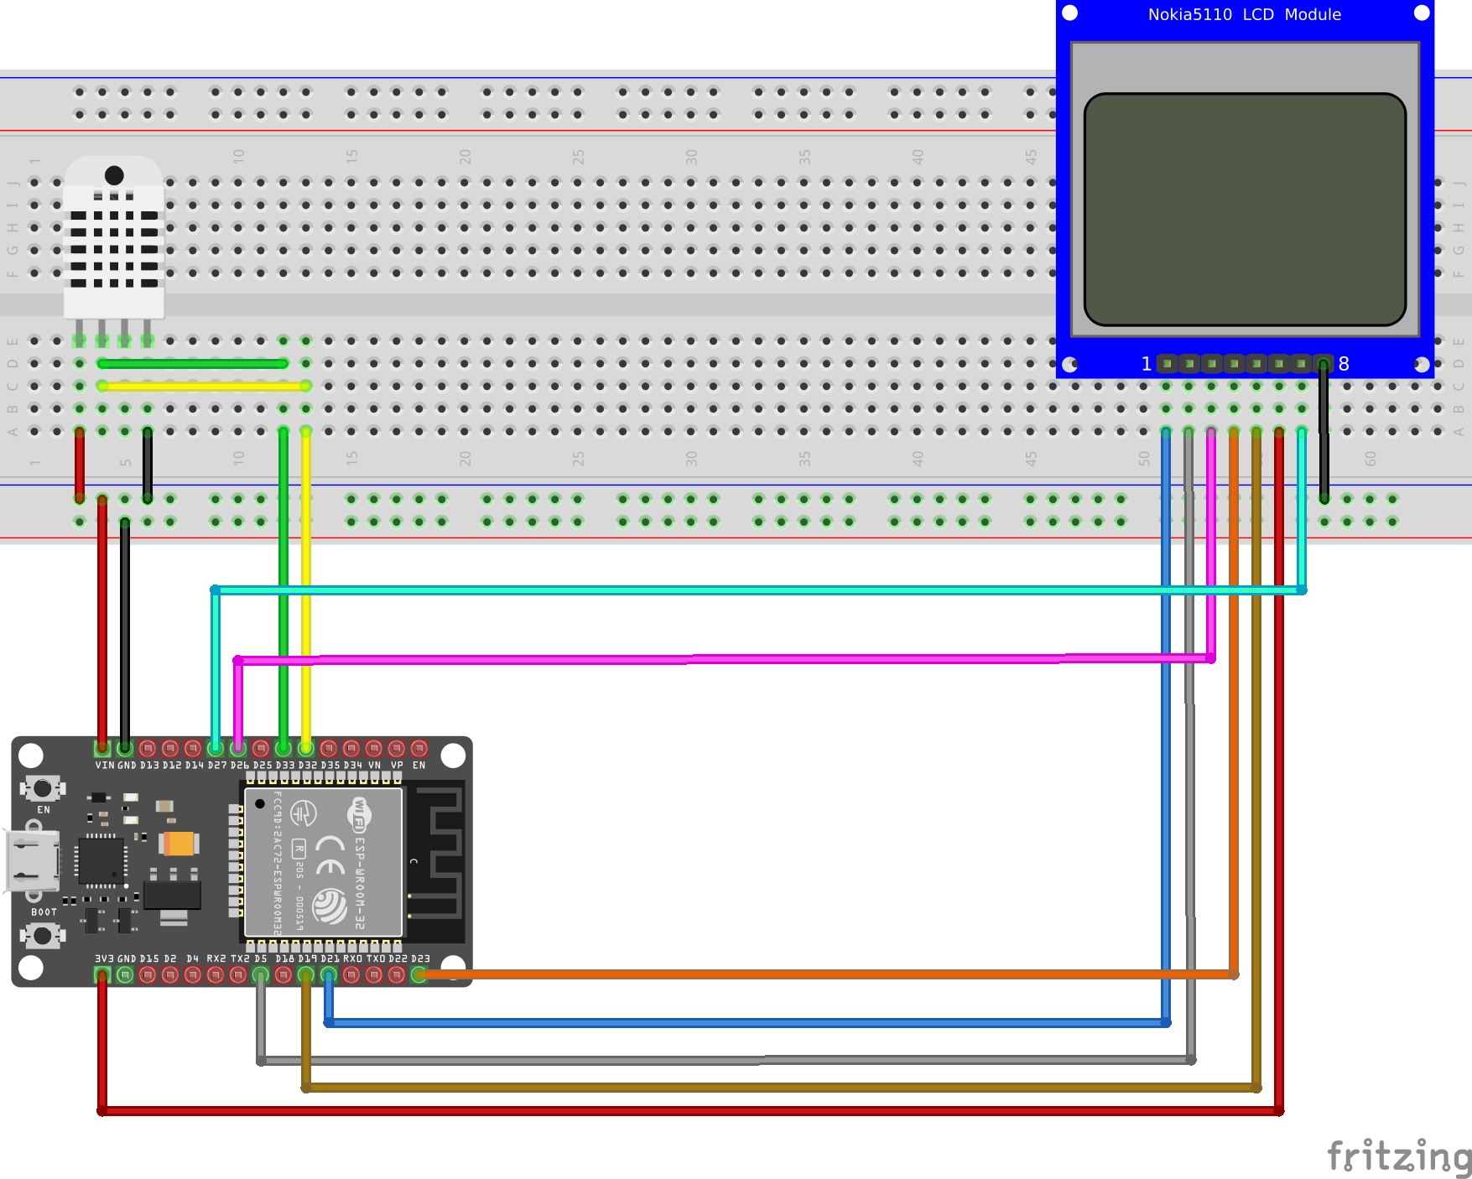Click the 'Nokia5110 LCD Module' title text
The image size is (1472, 1179).
click(1245, 14)
